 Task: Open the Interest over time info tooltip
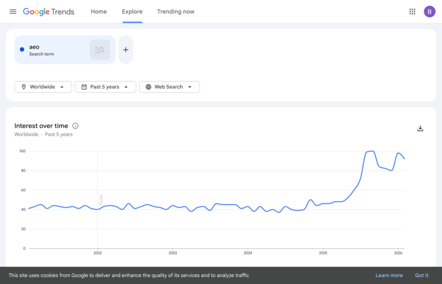76,126
